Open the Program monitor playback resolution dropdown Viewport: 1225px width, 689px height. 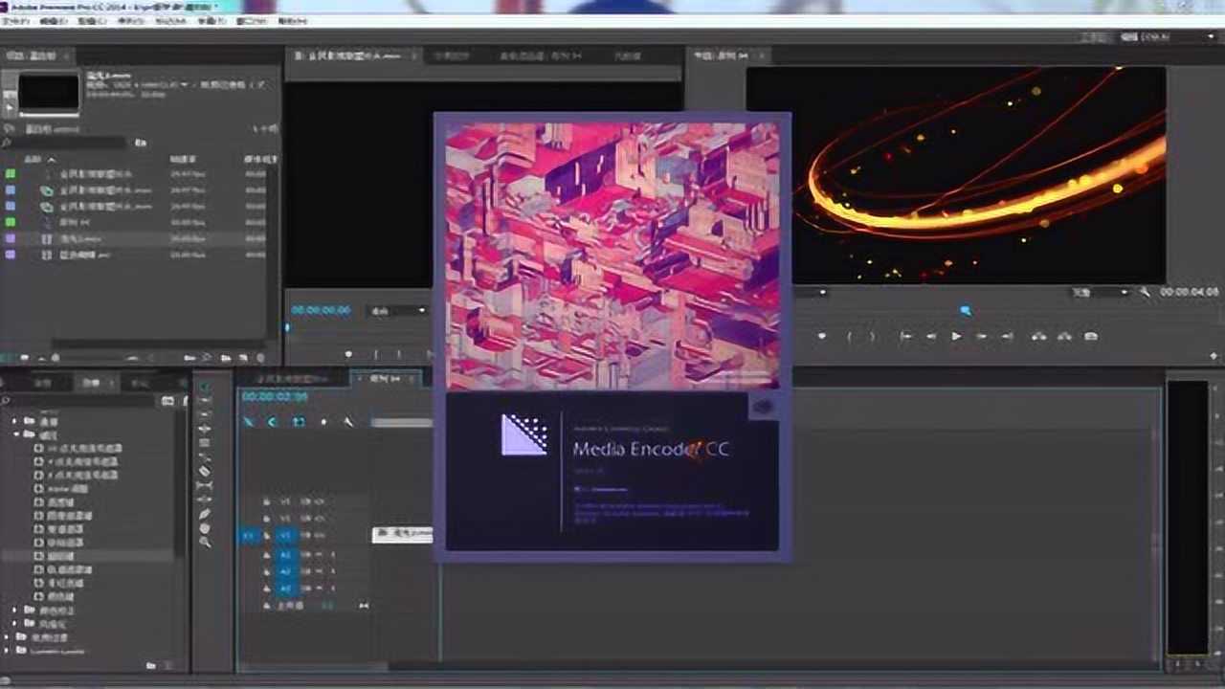[x=1101, y=292]
